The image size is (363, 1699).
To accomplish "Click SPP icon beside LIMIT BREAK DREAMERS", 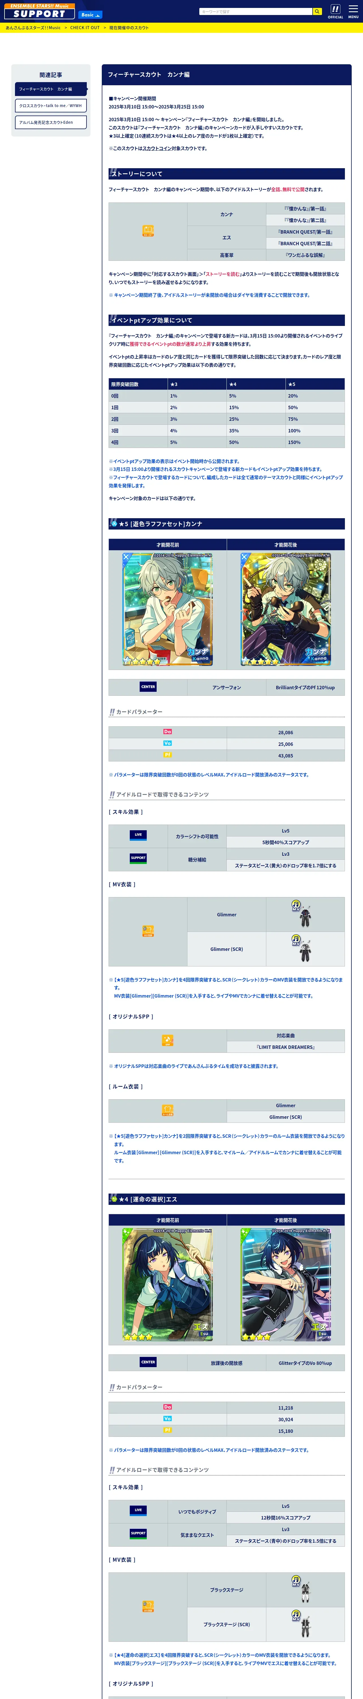I will [167, 1041].
